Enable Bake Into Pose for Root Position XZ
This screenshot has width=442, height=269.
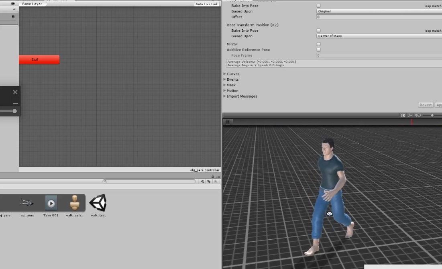coord(318,31)
